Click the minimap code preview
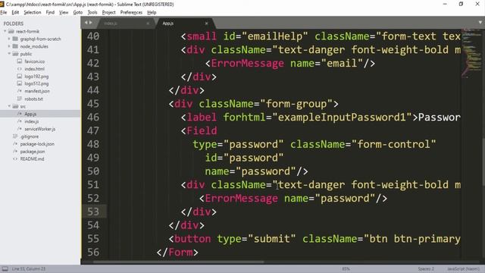 471,53
